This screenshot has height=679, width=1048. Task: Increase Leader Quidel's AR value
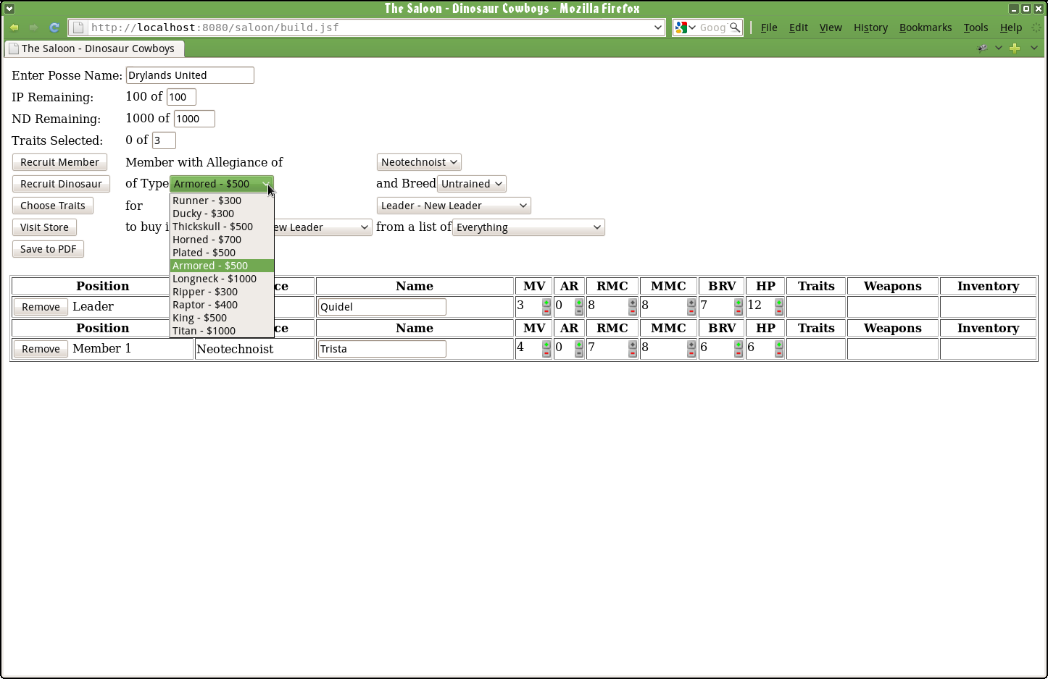[579, 303]
